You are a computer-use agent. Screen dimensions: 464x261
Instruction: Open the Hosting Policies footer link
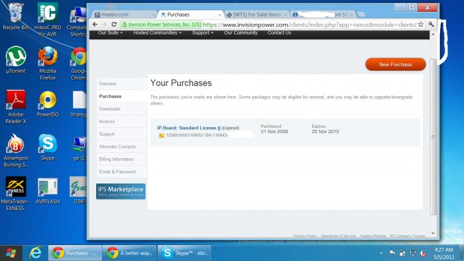pyautogui.click(x=373, y=236)
